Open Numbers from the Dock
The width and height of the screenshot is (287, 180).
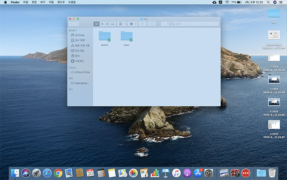(x=155, y=173)
